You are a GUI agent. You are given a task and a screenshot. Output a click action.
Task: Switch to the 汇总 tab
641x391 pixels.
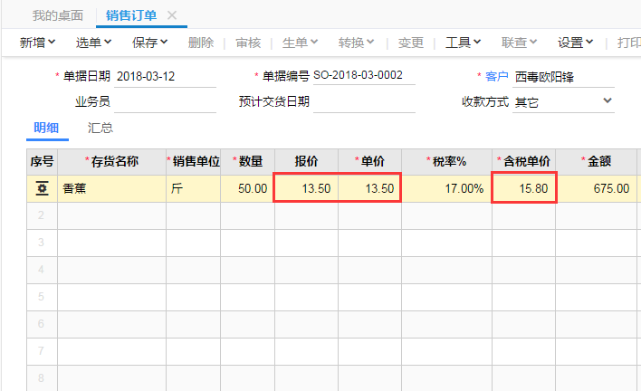[100, 128]
